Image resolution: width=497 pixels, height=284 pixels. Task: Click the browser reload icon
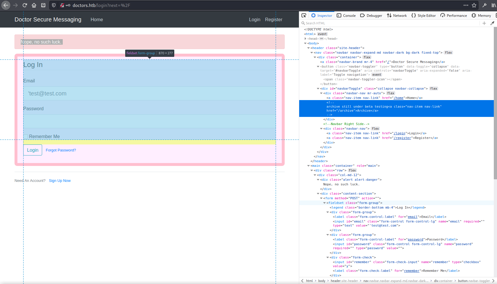[x=25, y=5]
